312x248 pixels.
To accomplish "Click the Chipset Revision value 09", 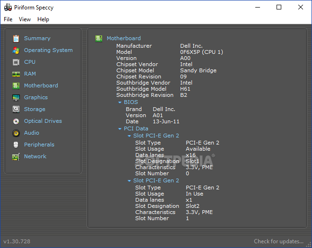I will pos(183,77).
